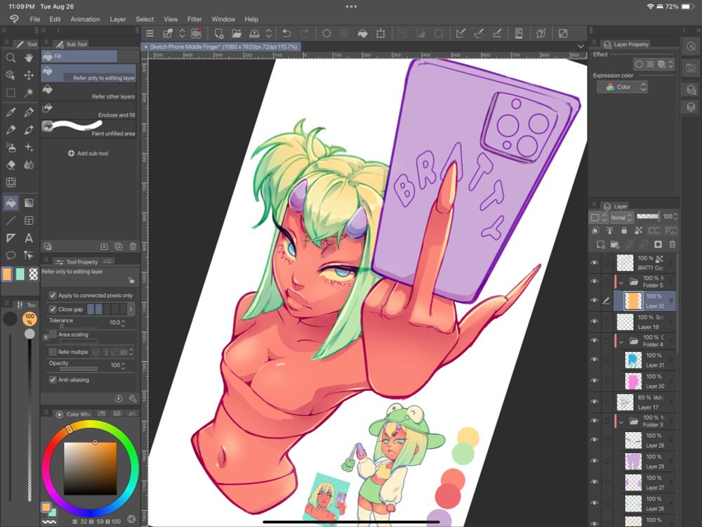702x527 pixels.
Task: Select the Balloon tool
Action: (11, 256)
